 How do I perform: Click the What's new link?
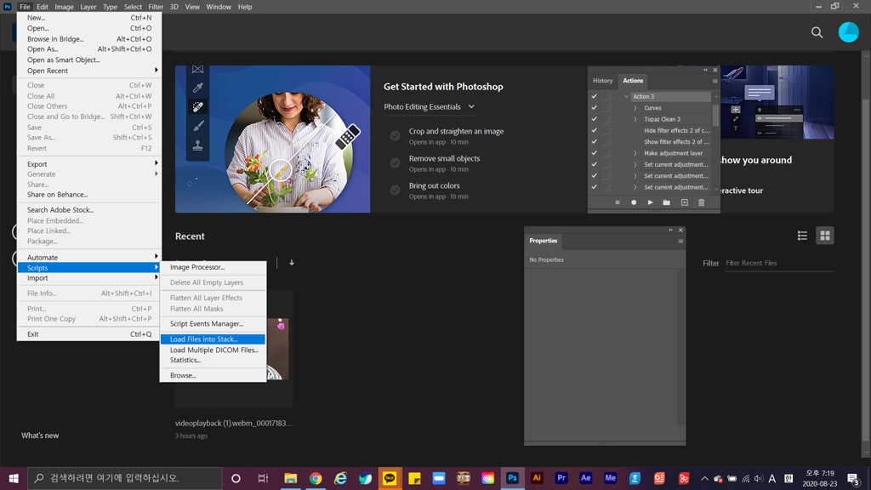coord(40,436)
